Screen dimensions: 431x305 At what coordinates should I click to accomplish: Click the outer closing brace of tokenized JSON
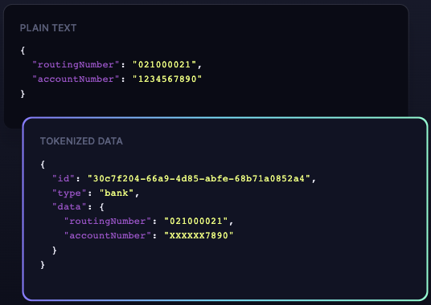pyautogui.click(x=43, y=265)
